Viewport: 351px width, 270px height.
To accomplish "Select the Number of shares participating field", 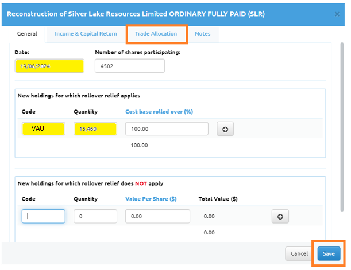I will click(129, 66).
